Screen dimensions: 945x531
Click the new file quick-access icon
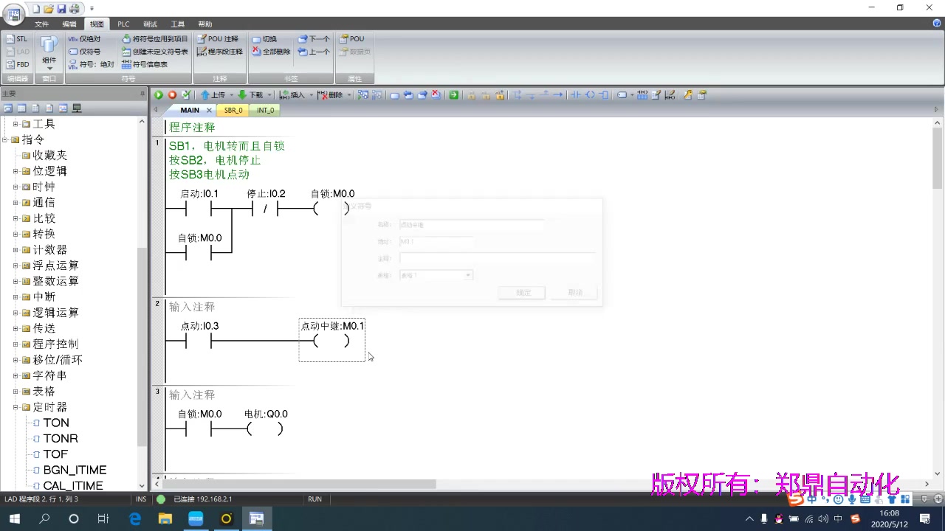36,9
